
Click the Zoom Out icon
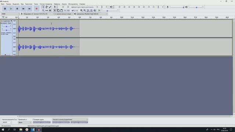pyautogui.click(x=85, y=11)
